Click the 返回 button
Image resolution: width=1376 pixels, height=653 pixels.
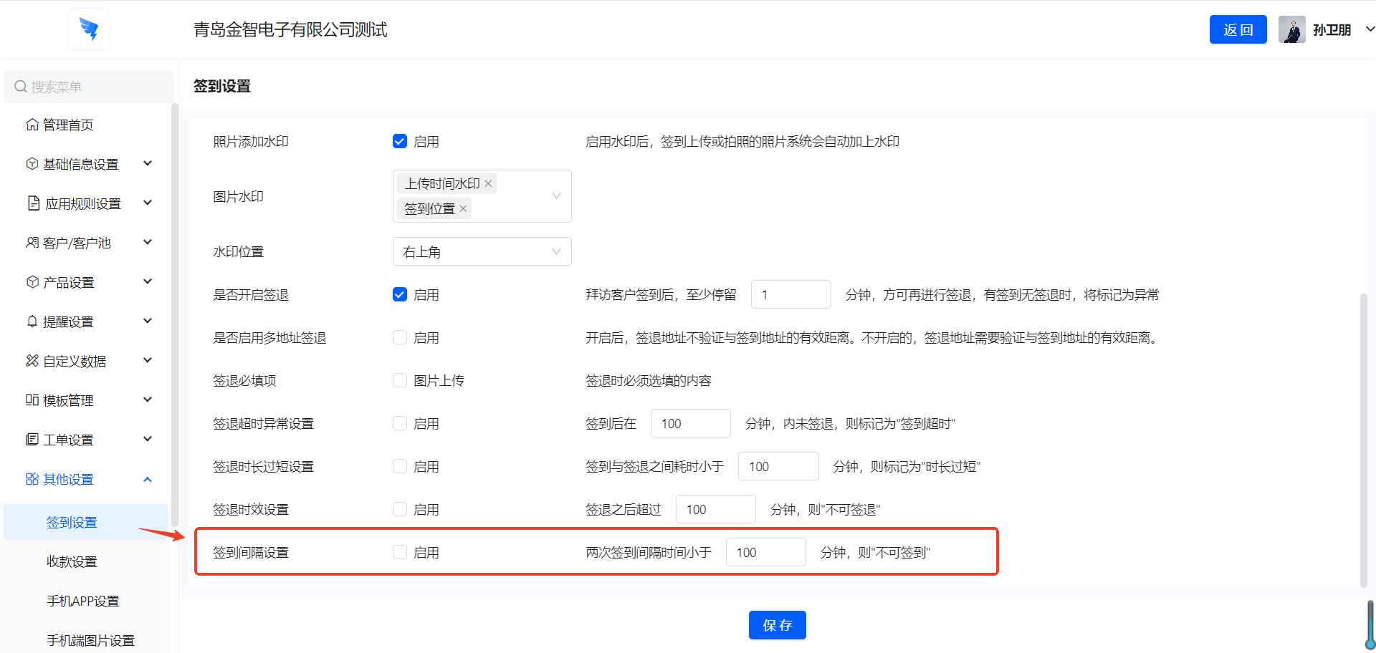tap(1238, 30)
